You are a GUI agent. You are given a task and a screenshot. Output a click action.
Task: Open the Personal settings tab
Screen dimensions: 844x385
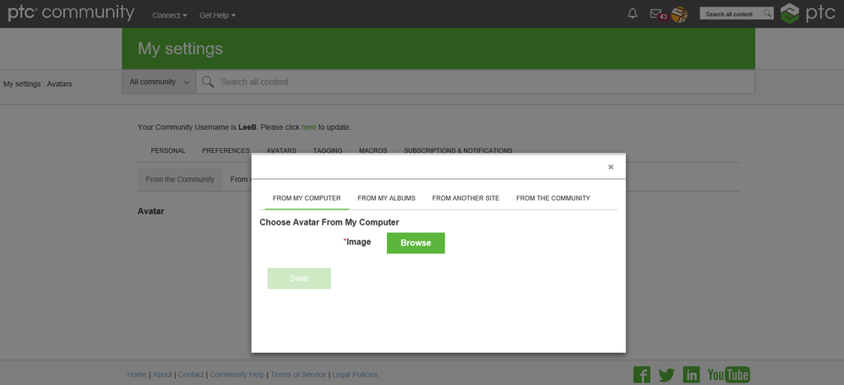click(168, 150)
